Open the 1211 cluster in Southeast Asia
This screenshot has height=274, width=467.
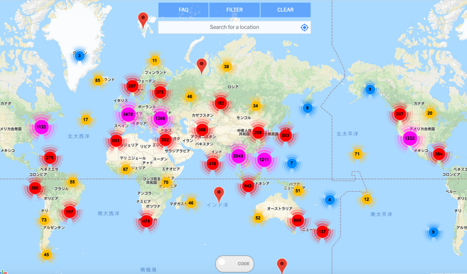(264, 160)
